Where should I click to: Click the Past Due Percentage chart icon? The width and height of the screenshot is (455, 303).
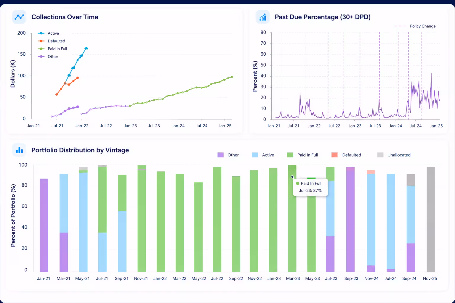(262, 17)
